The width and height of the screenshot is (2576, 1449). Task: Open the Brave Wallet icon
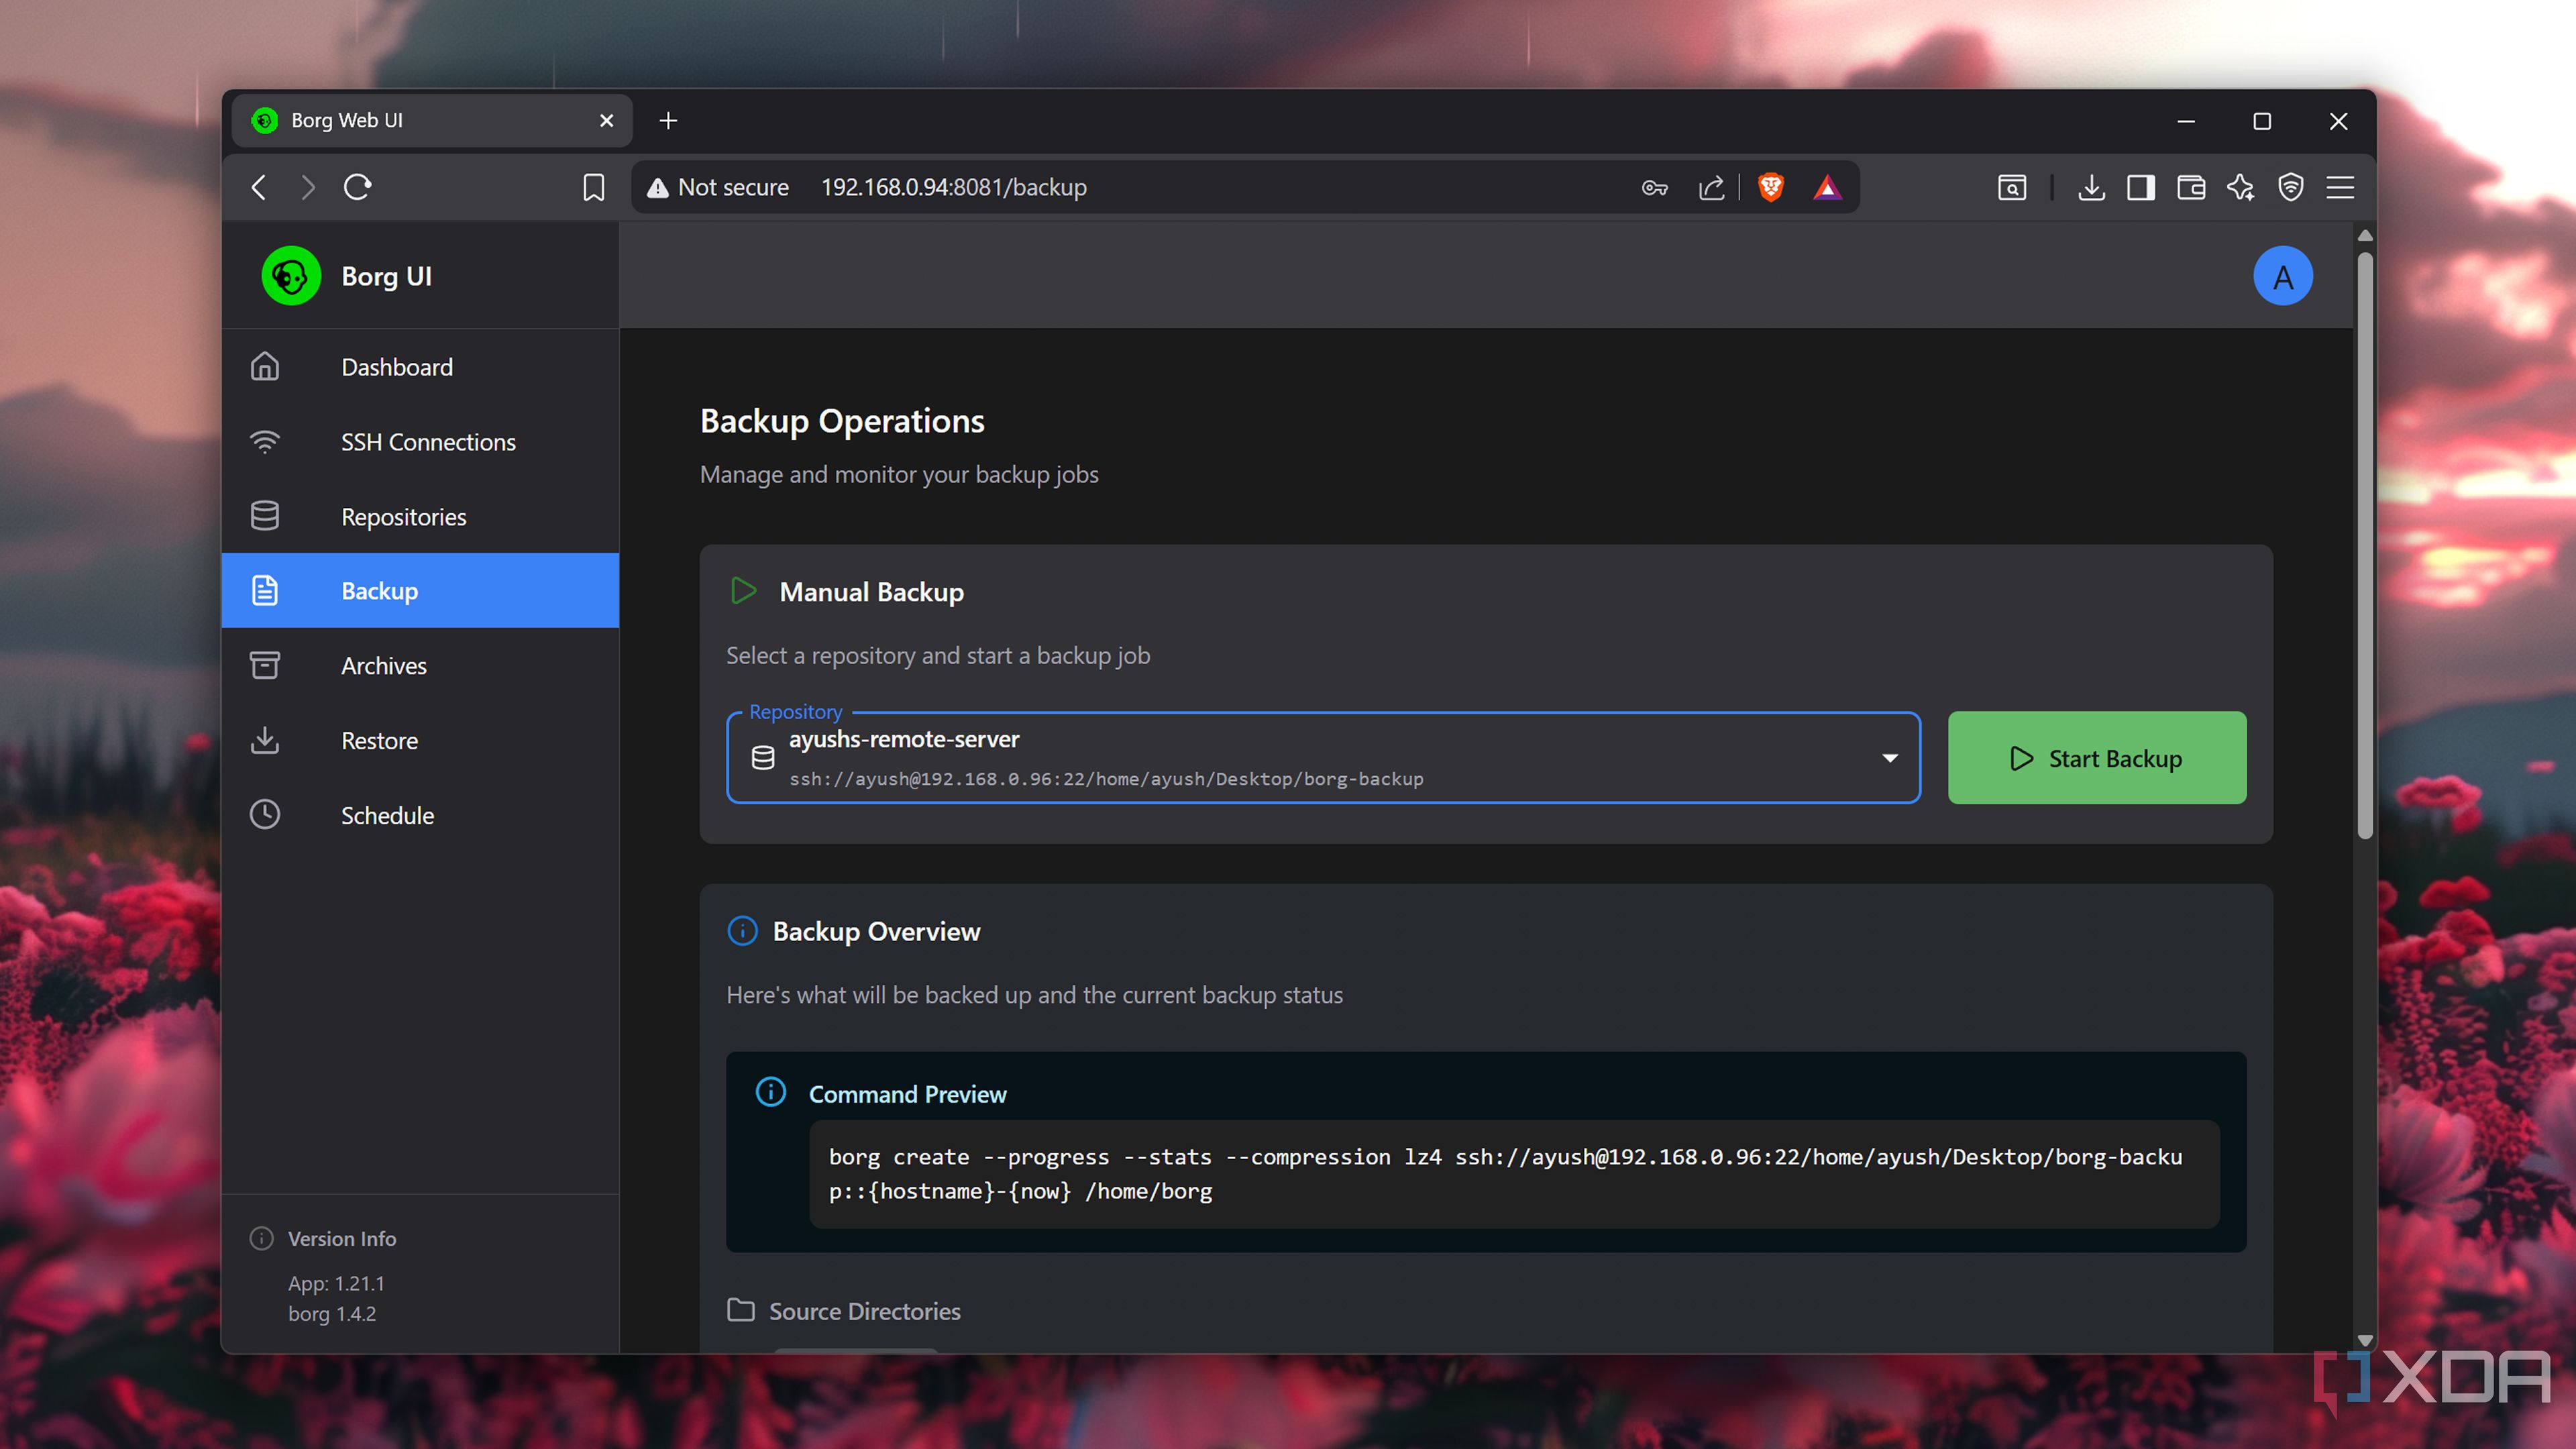click(2191, 187)
